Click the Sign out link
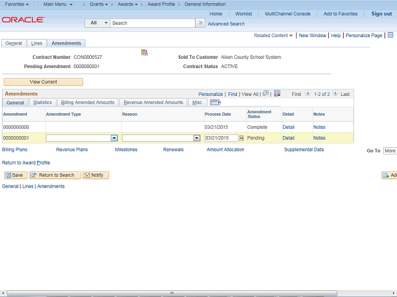Screen dimensions: 397x297 (381, 14)
